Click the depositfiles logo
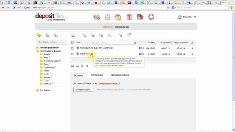Viewport: 235px width, 132px height. click(50, 17)
